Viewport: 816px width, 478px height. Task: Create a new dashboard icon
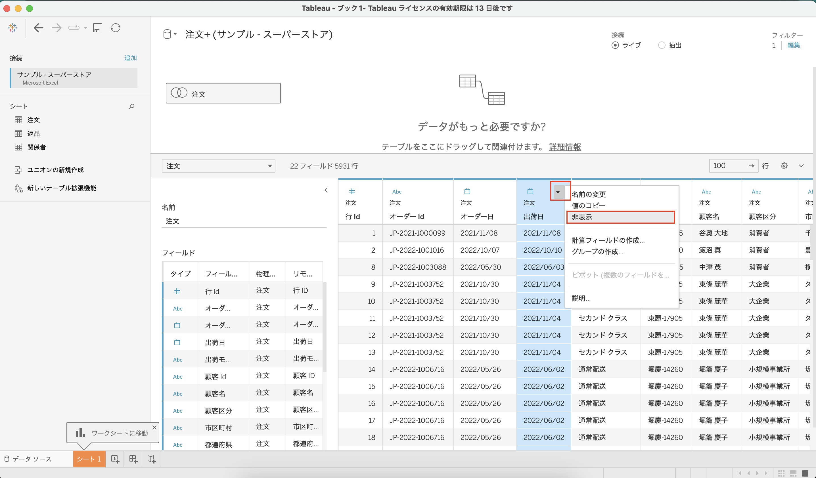point(133,459)
